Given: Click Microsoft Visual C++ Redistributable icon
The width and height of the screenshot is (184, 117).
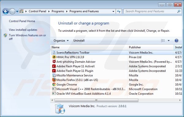Looking at the screenshot, I should [54, 89].
